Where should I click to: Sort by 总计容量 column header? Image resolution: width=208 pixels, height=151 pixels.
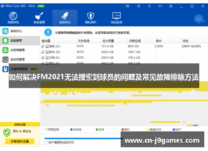click(114, 41)
